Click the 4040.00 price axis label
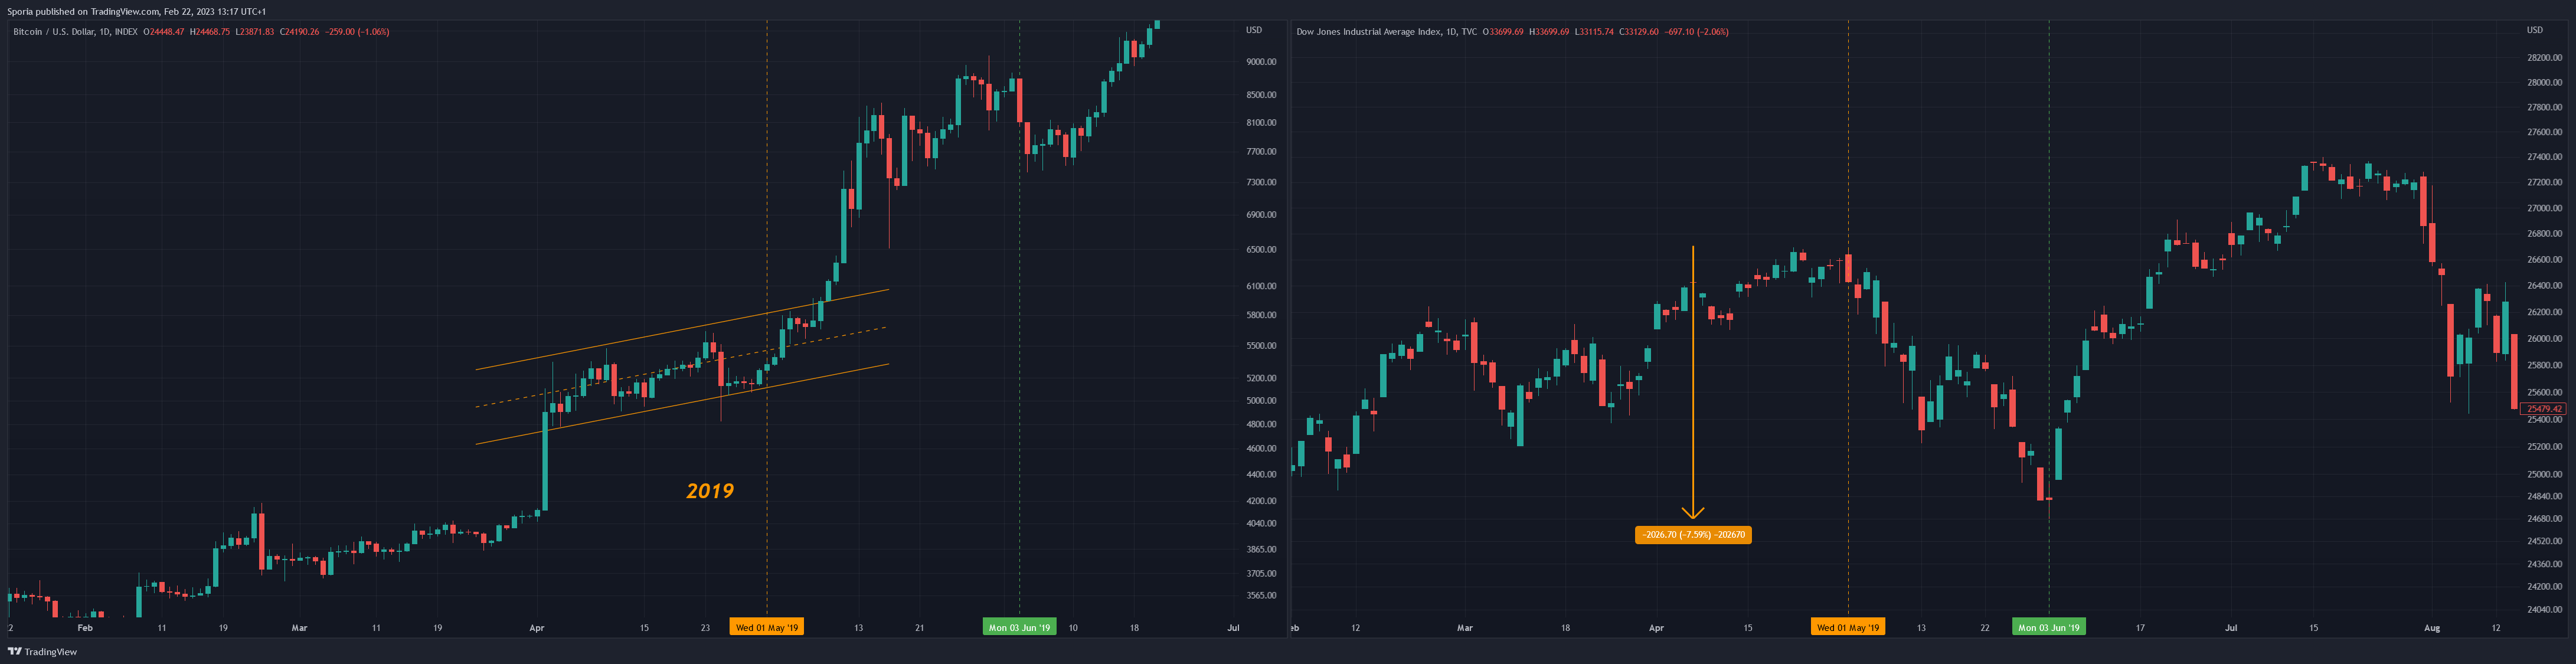 (1261, 524)
